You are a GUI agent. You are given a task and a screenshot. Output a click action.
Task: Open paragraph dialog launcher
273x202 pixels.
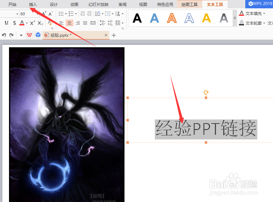(x=123, y=28)
